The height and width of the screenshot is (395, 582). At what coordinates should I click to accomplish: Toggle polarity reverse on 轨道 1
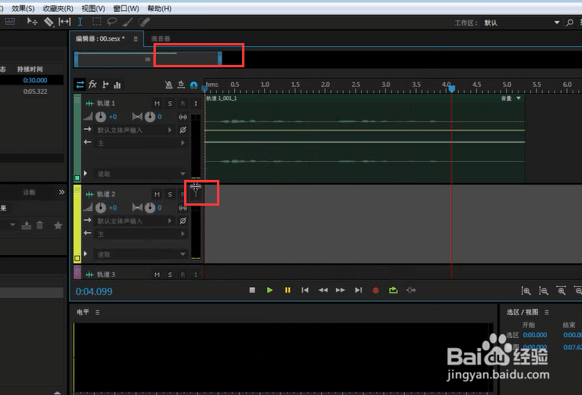[183, 130]
